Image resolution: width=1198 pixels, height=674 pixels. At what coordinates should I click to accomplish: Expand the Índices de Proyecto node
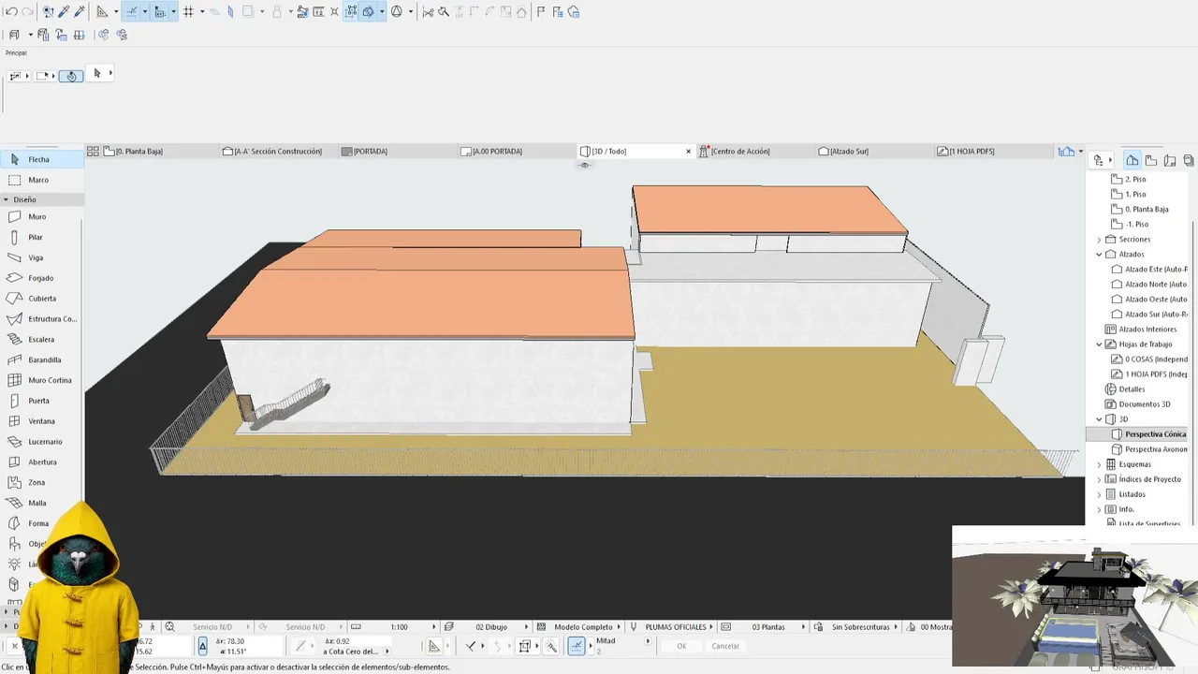click(1100, 479)
